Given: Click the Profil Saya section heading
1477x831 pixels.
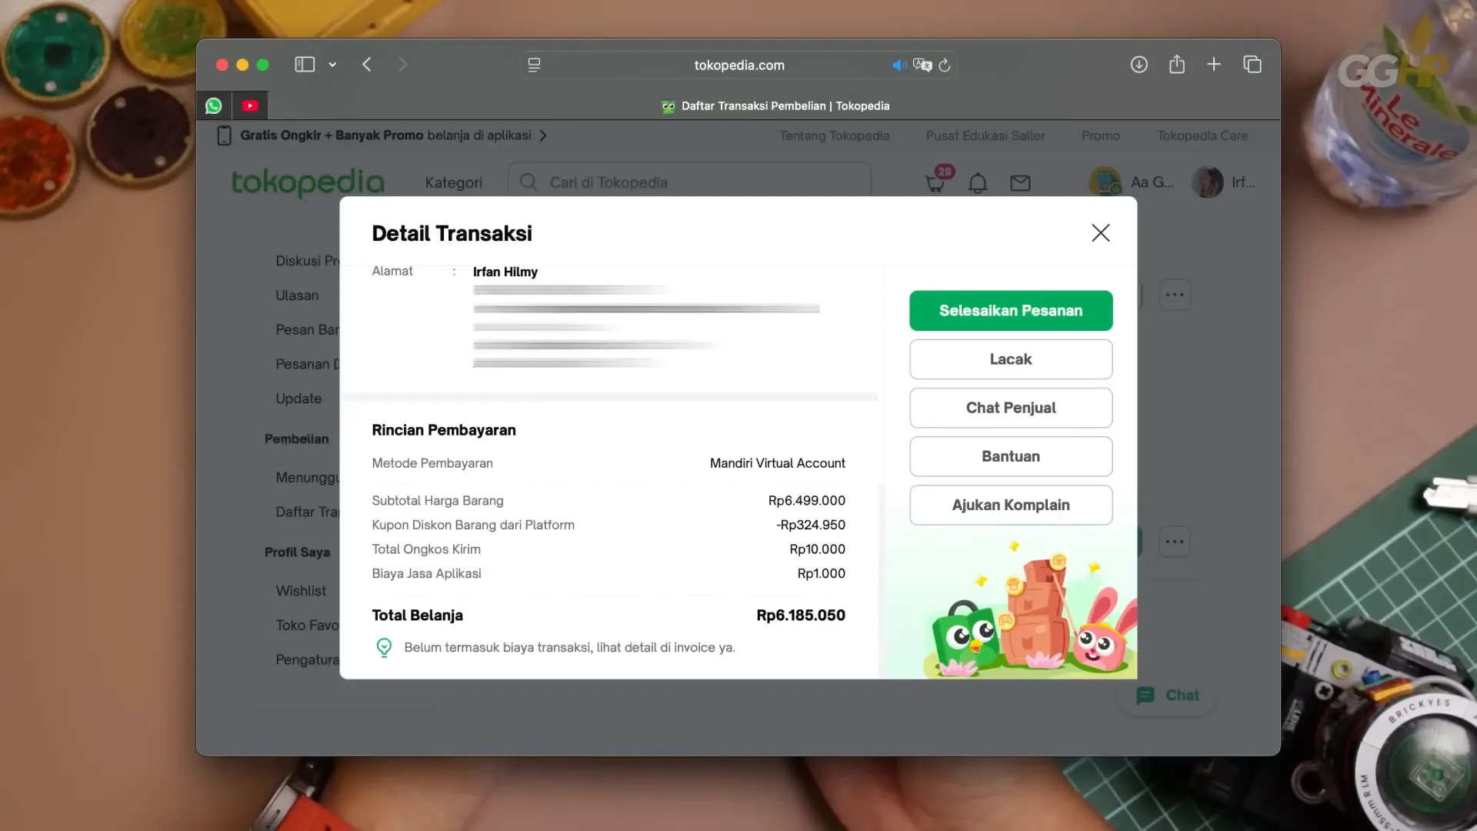Looking at the screenshot, I should click(297, 552).
